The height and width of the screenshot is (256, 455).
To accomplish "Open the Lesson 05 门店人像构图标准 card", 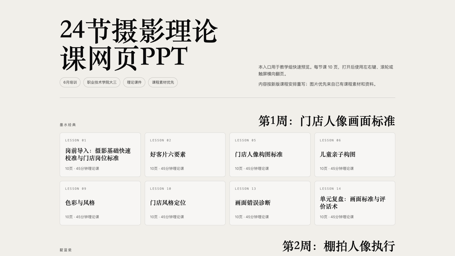I will (270, 155).
